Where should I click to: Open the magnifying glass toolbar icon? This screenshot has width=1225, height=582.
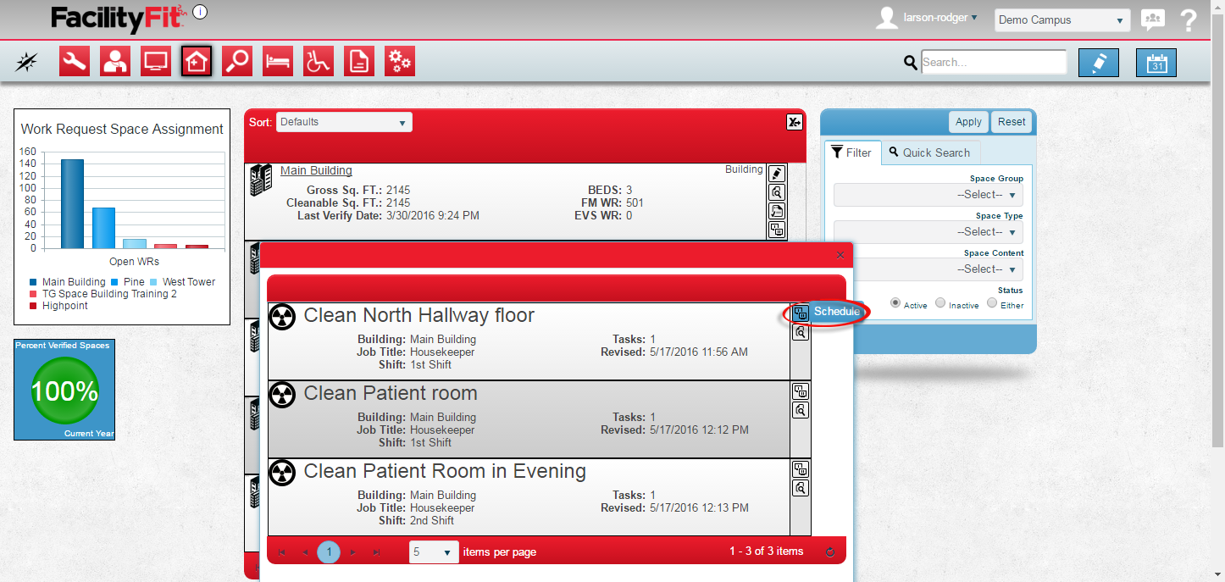point(237,62)
